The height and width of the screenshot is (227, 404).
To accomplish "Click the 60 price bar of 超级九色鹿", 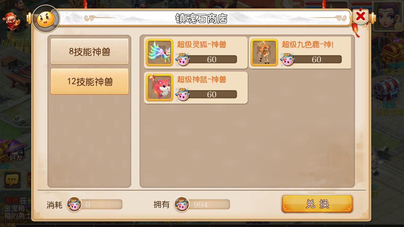I will (x=316, y=59).
